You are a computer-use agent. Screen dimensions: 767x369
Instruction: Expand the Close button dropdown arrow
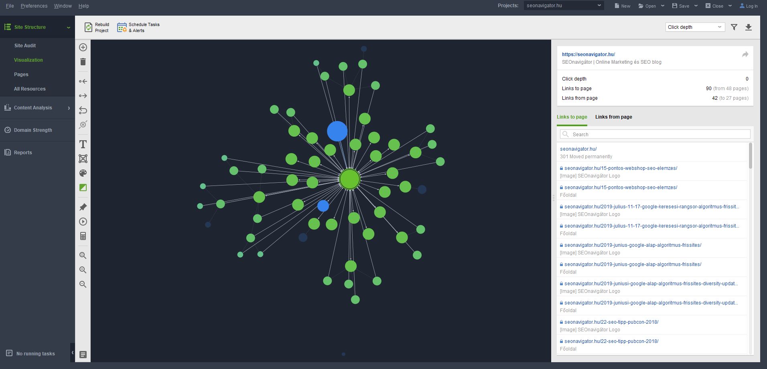point(730,6)
